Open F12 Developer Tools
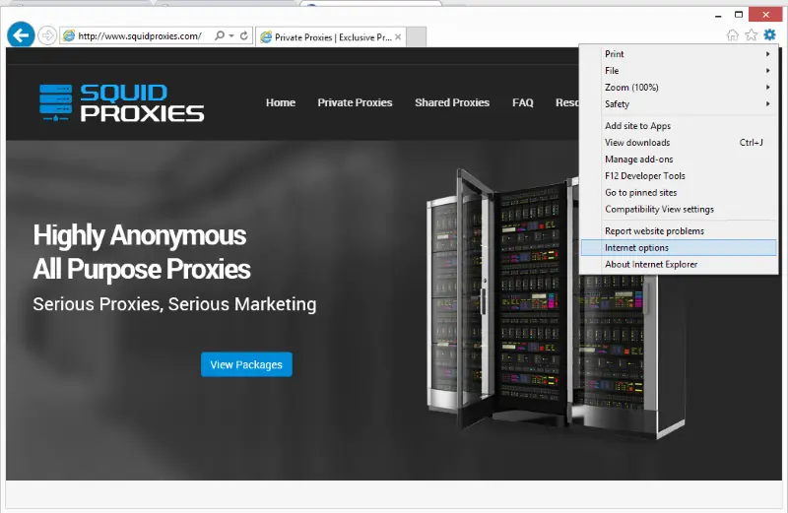Viewport: 788px width, 513px height. (x=679, y=176)
